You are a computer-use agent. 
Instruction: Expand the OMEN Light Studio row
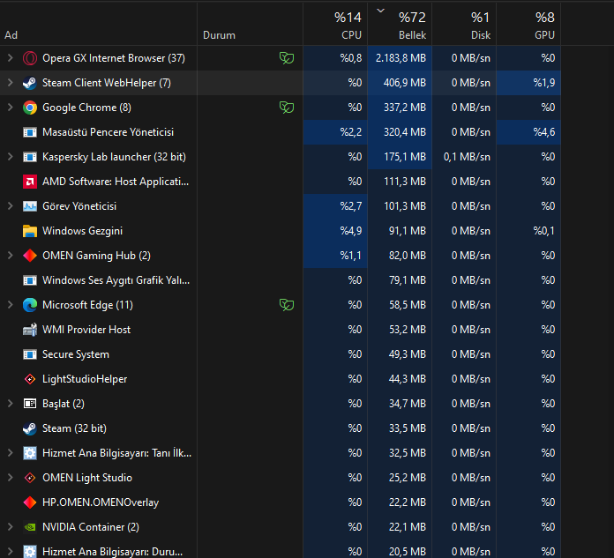click(11, 478)
